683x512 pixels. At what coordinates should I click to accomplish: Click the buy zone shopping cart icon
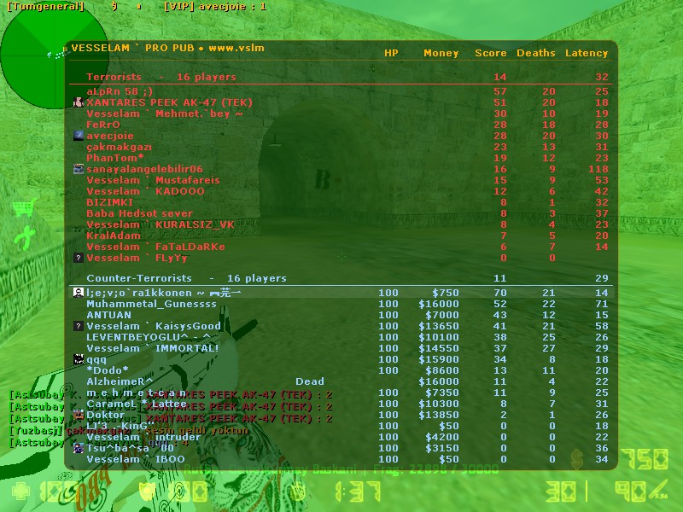click(x=25, y=207)
